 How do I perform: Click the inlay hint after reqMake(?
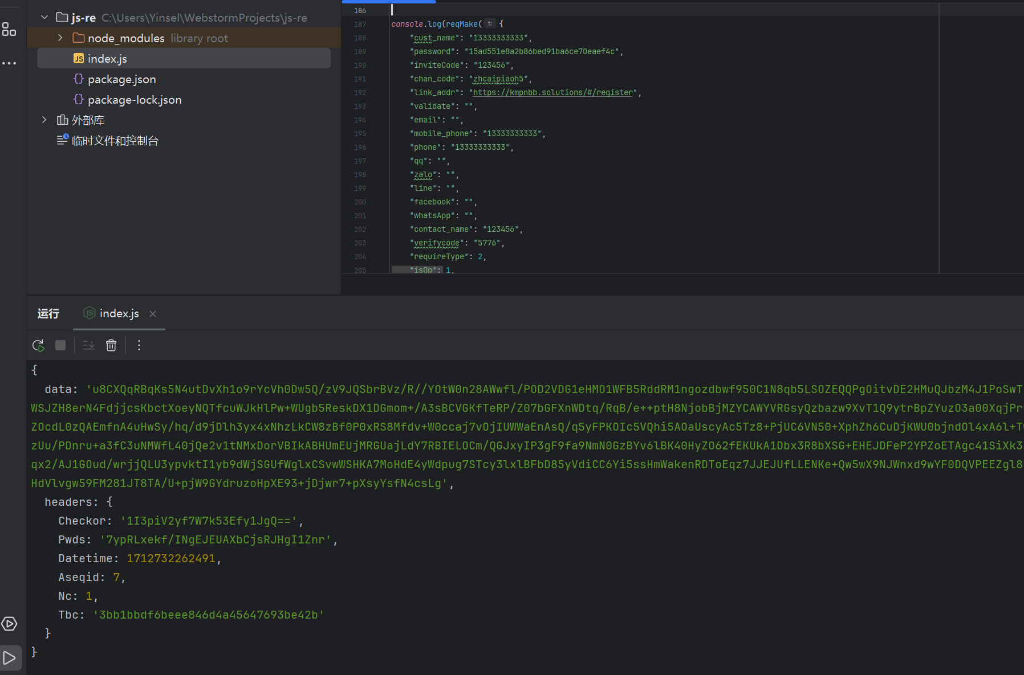coord(490,24)
